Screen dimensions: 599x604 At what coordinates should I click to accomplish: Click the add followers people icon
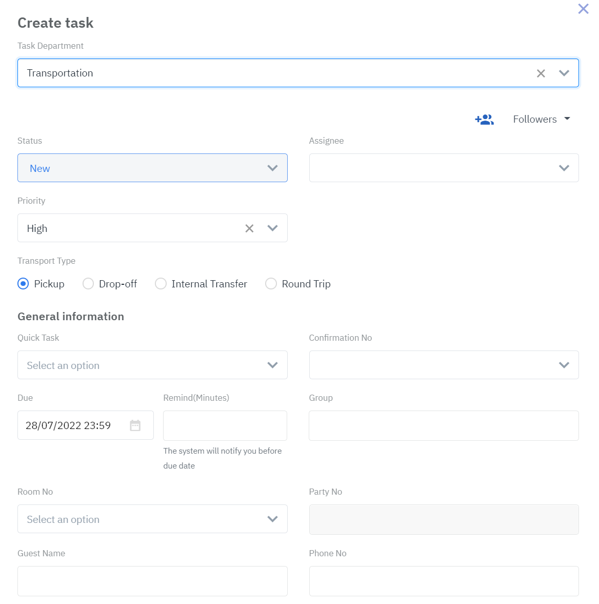[484, 120]
